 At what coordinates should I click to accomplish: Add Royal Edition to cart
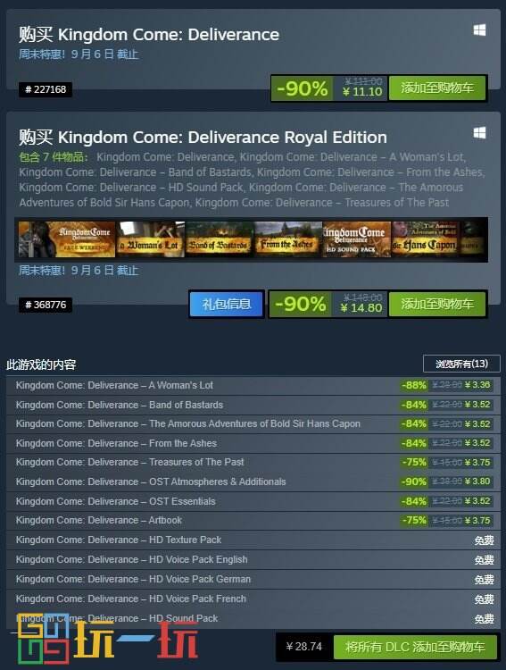(437, 305)
